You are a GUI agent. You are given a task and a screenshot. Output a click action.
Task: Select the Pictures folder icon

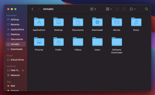tap(39, 42)
